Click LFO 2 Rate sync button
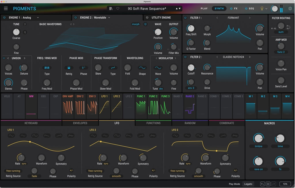The width and height of the screenshot is (295, 188). (106, 164)
